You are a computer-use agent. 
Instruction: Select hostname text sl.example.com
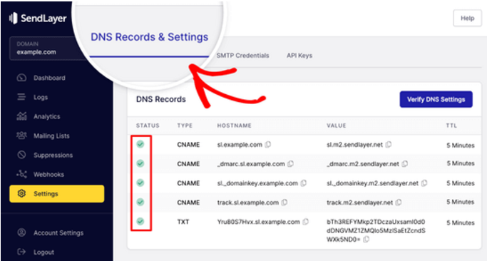point(240,145)
